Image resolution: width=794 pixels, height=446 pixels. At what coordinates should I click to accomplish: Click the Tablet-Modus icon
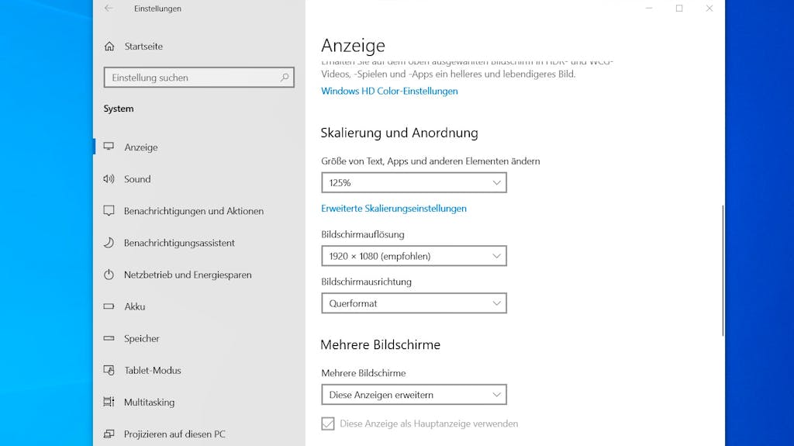pyautogui.click(x=109, y=370)
